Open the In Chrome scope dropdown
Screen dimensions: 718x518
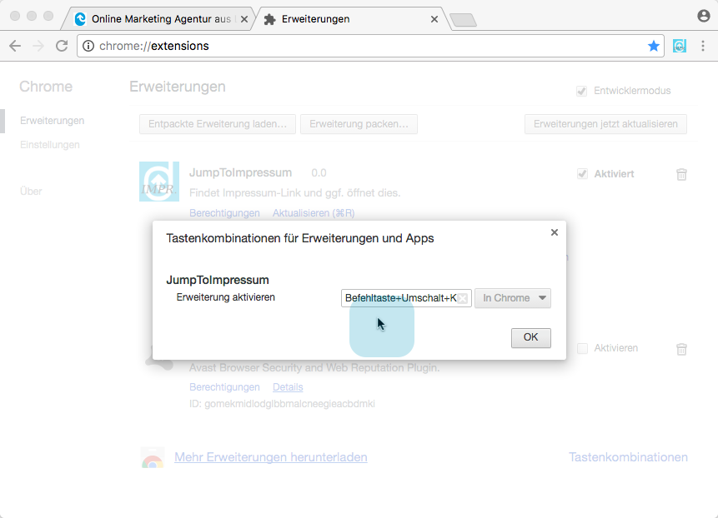click(512, 298)
